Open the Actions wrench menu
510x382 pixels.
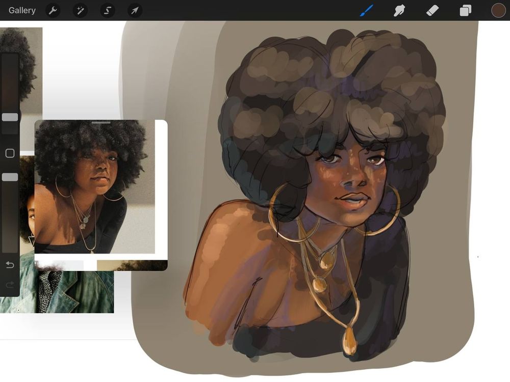(53, 11)
